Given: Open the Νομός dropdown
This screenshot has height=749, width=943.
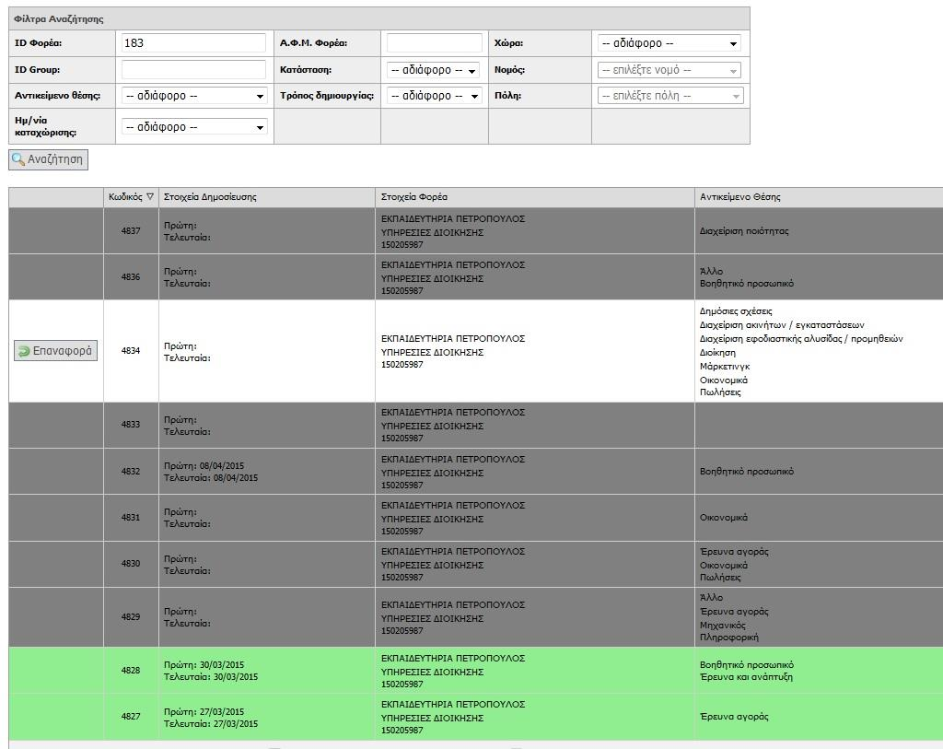Looking at the screenshot, I should (669, 70).
